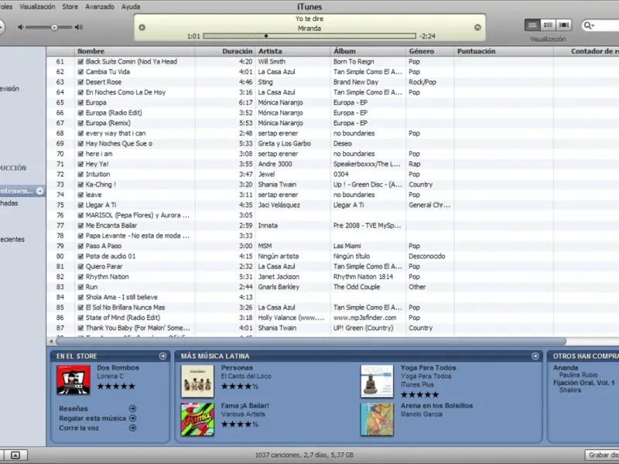Image resolution: width=619 pixels, height=464 pixels.
Task: Click arrow next to selected sidebar playlist
Action: pyautogui.click(x=40, y=191)
